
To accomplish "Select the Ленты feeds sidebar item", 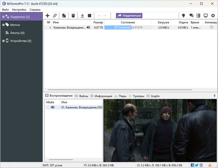I will 17,33.
